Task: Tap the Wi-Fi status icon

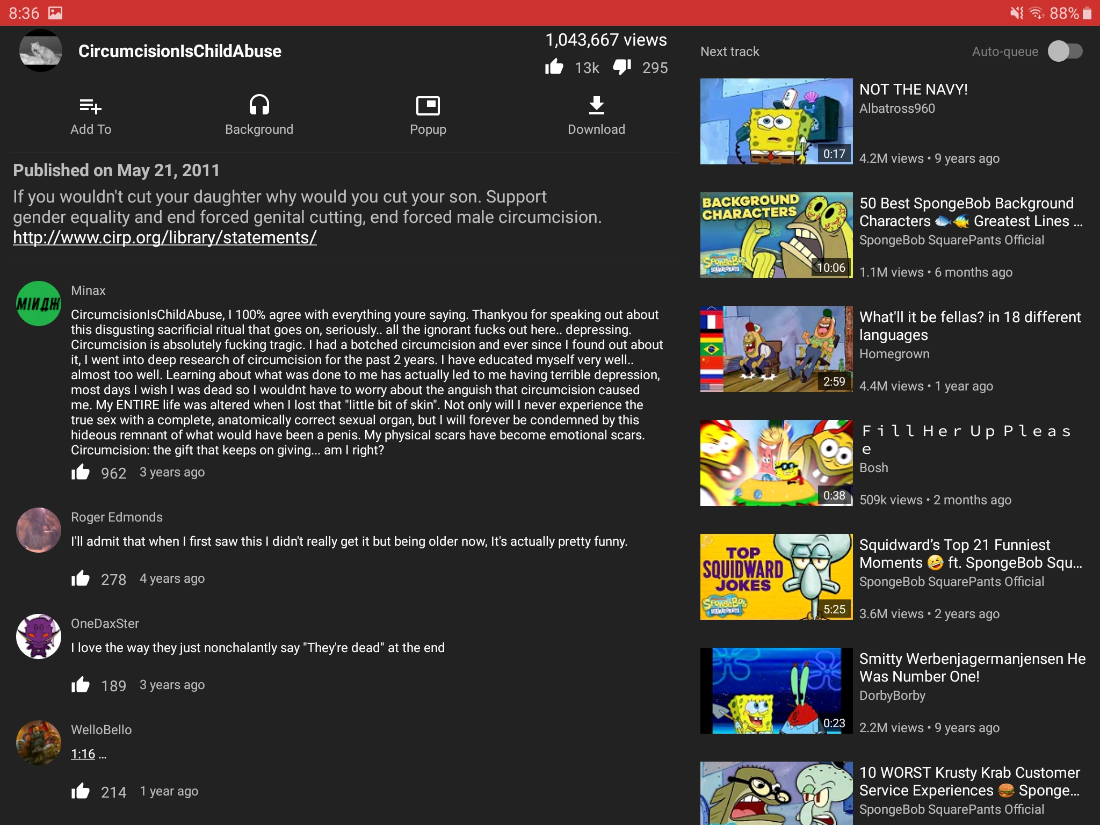Action: [x=1037, y=13]
